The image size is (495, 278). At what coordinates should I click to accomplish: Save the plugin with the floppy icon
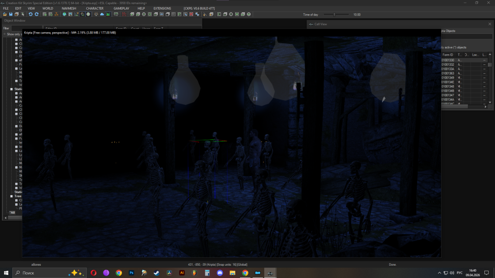tap(11, 14)
